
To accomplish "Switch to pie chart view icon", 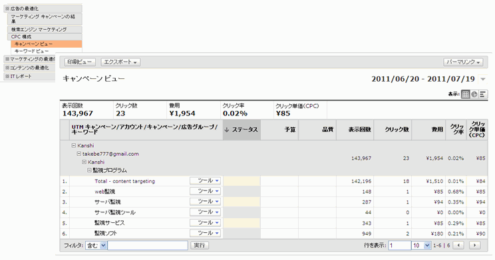I will tap(474, 94).
